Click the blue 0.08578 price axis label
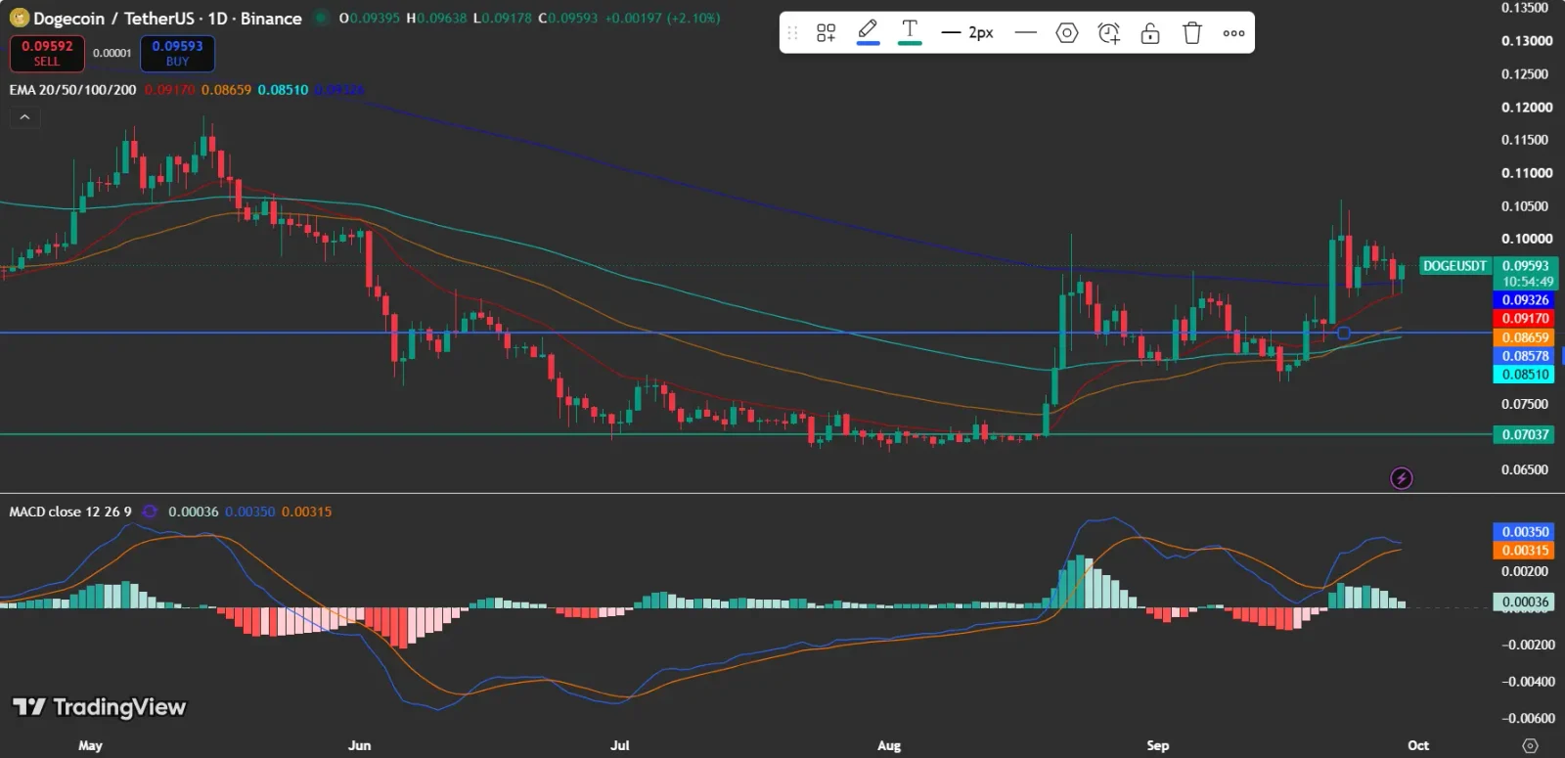The width and height of the screenshot is (1565, 758). coord(1526,356)
